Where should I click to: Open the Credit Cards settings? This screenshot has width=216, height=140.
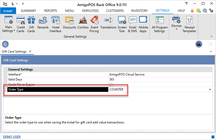point(21,24)
